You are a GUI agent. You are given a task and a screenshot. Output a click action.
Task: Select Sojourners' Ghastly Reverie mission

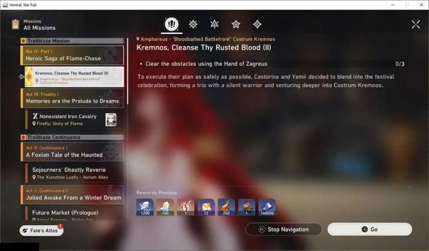point(74,173)
